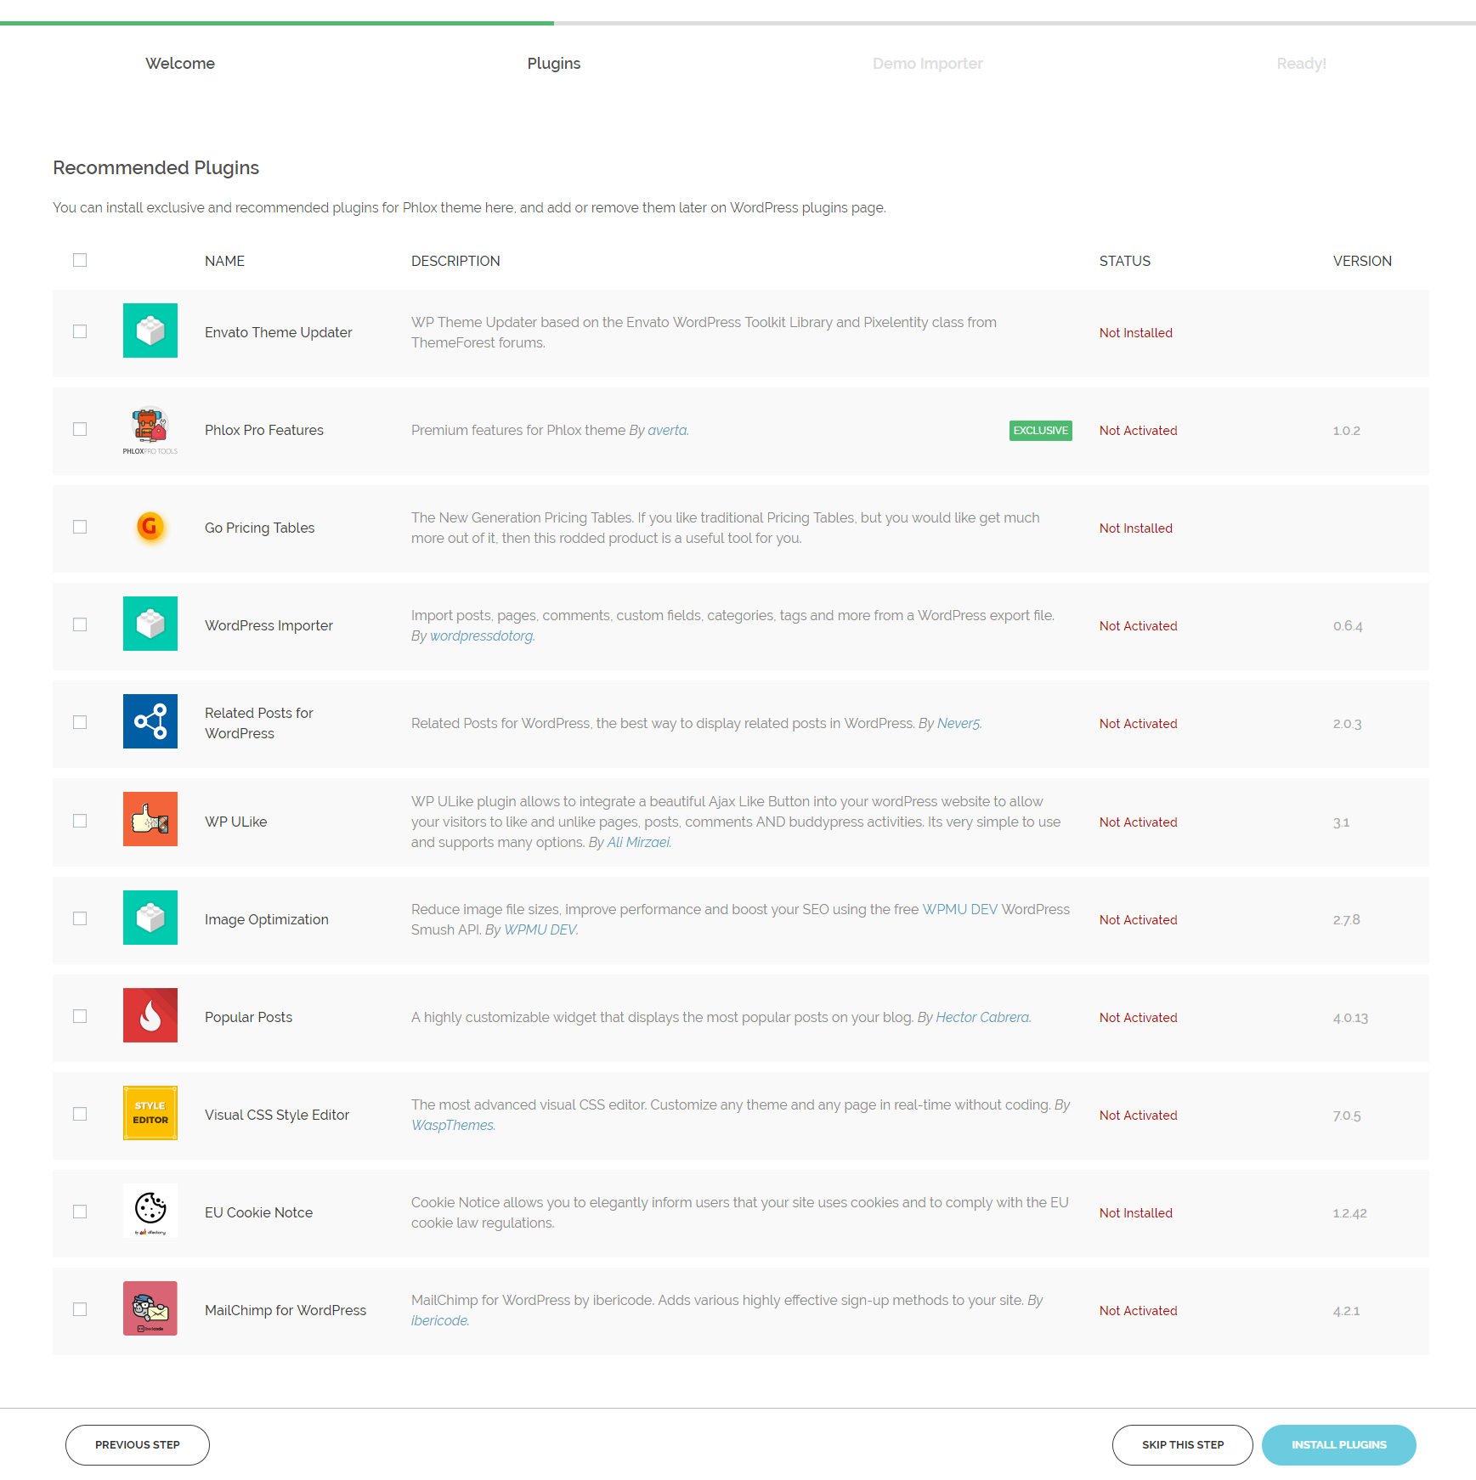Check the WP ULike checkbox
1476x1480 pixels.
(80, 821)
